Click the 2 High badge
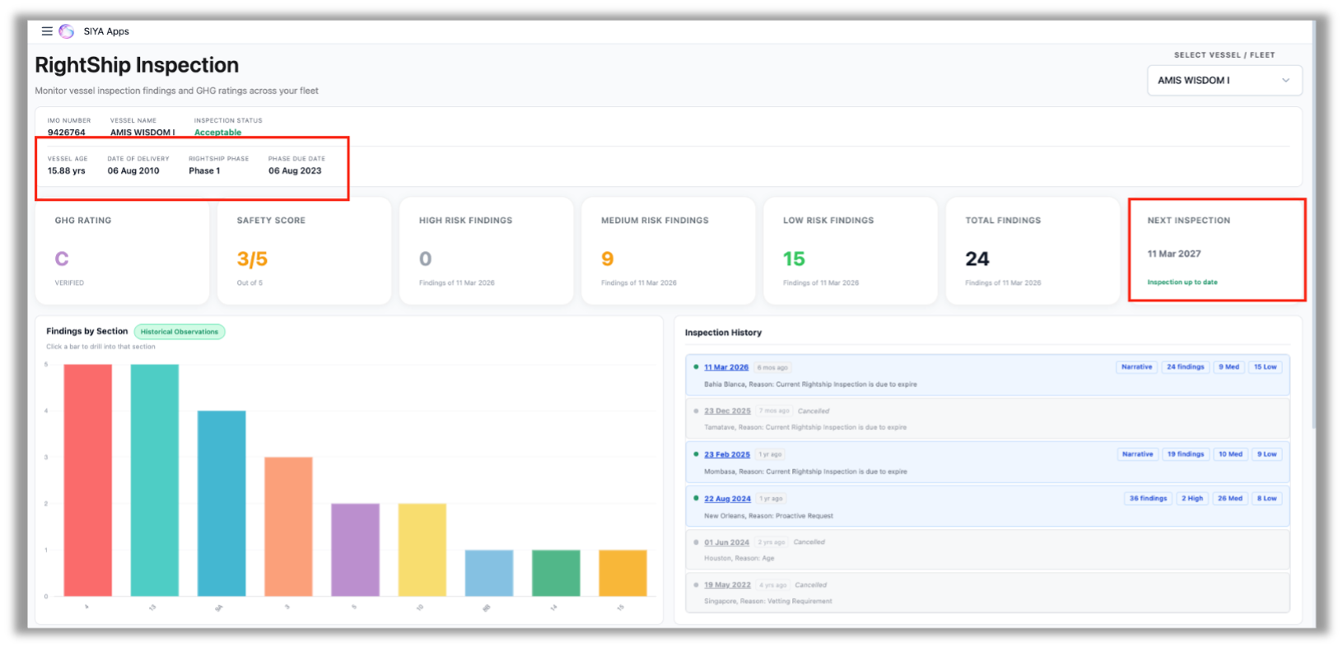Viewport: 1343px width, 651px height. pos(1192,499)
